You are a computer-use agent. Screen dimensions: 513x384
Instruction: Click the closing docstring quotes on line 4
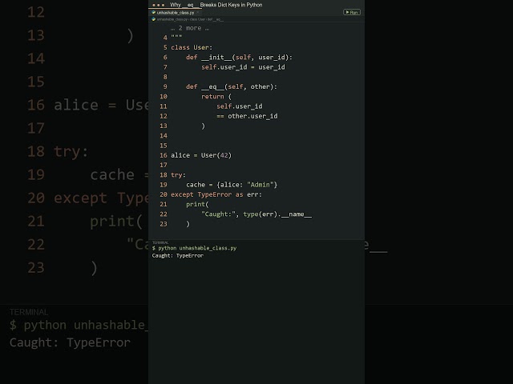(x=176, y=38)
